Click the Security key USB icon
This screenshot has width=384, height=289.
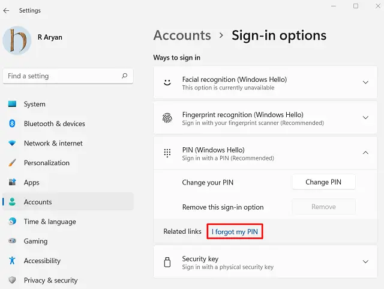click(167, 262)
